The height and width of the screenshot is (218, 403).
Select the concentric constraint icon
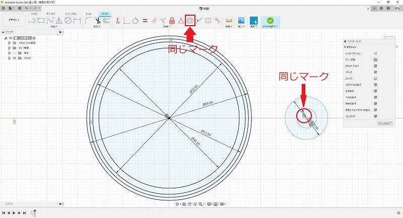coord(190,21)
